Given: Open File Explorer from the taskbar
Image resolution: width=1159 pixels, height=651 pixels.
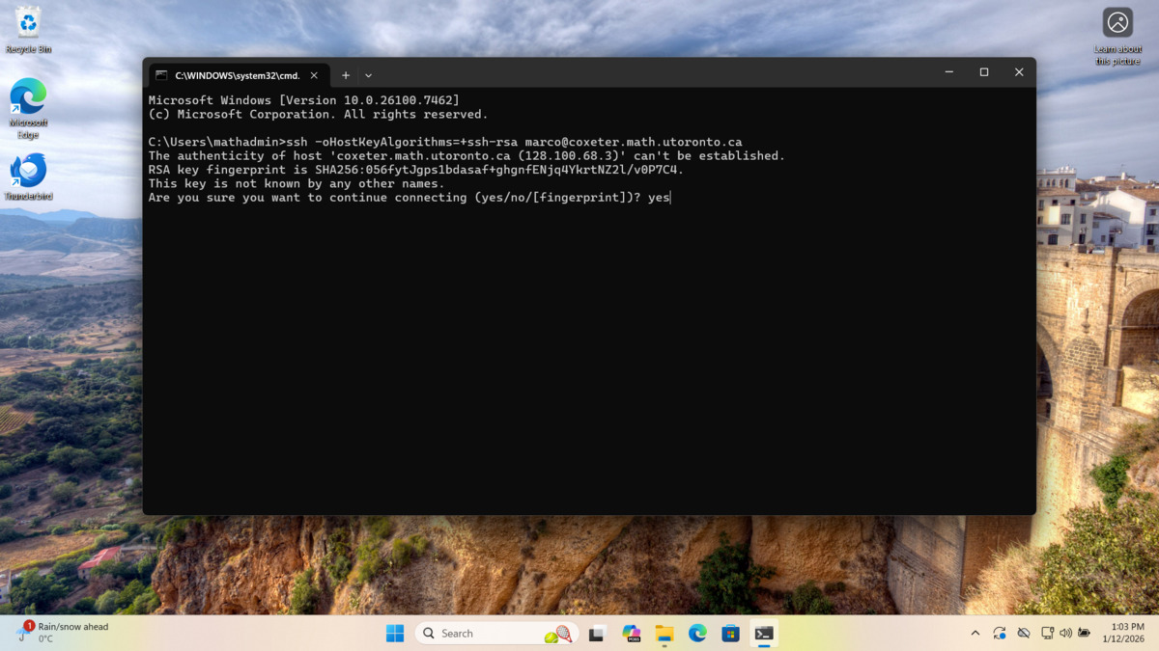Looking at the screenshot, I should point(663,633).
